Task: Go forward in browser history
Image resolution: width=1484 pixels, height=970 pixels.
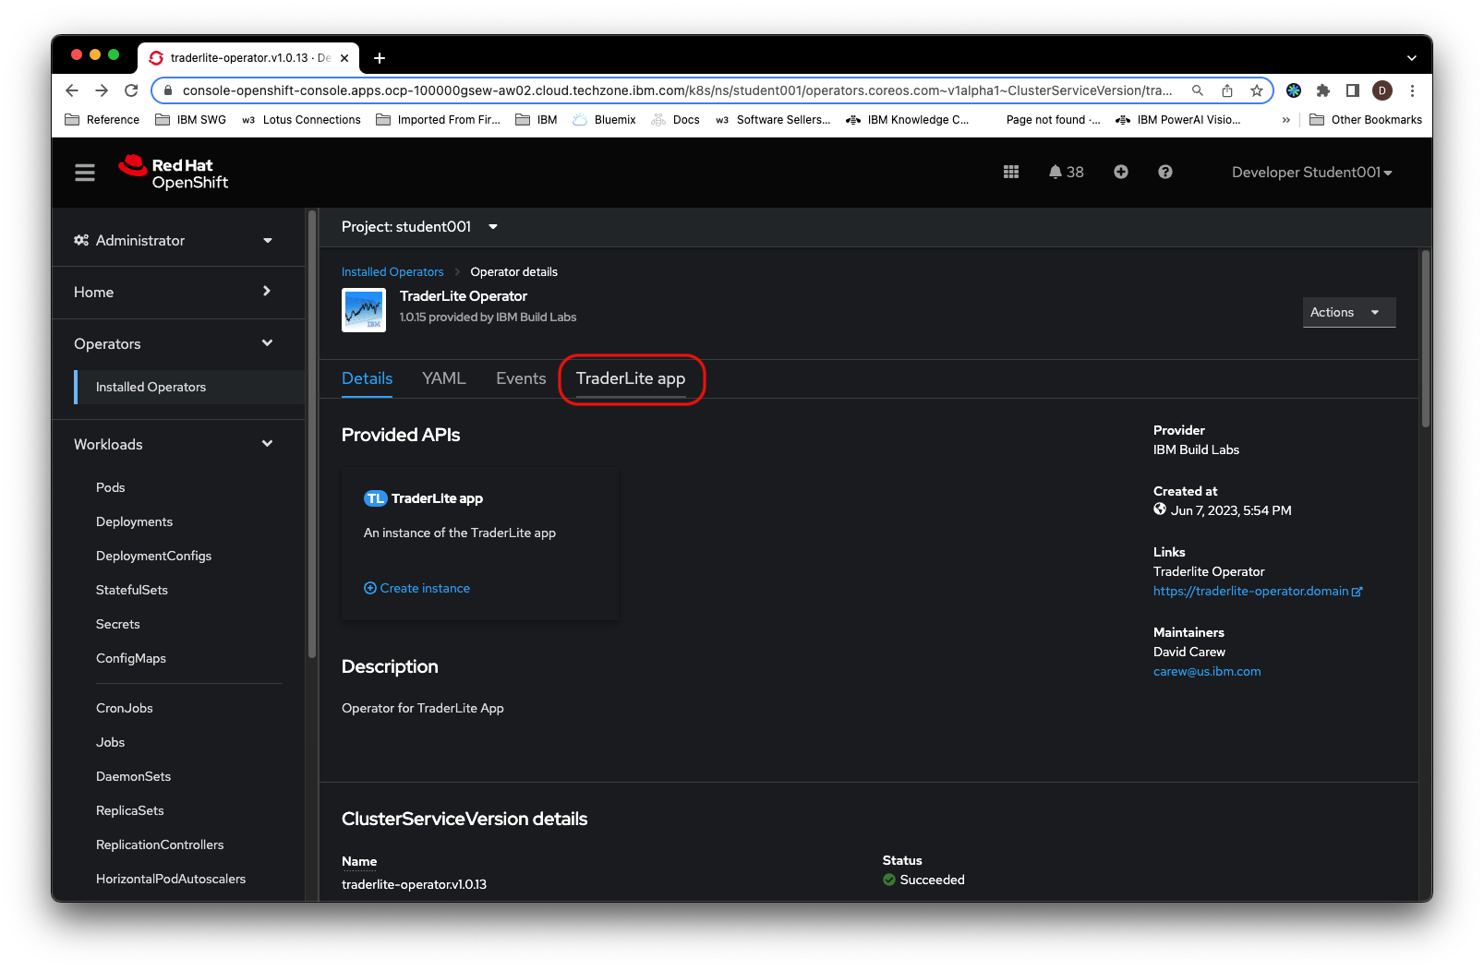Action: (102, 90)
